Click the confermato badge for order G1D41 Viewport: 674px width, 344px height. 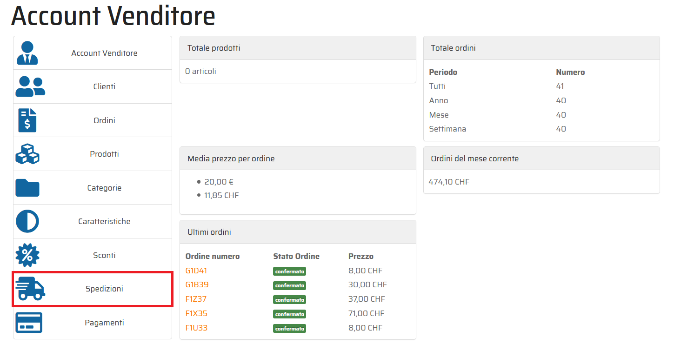[x=289, y=271]
